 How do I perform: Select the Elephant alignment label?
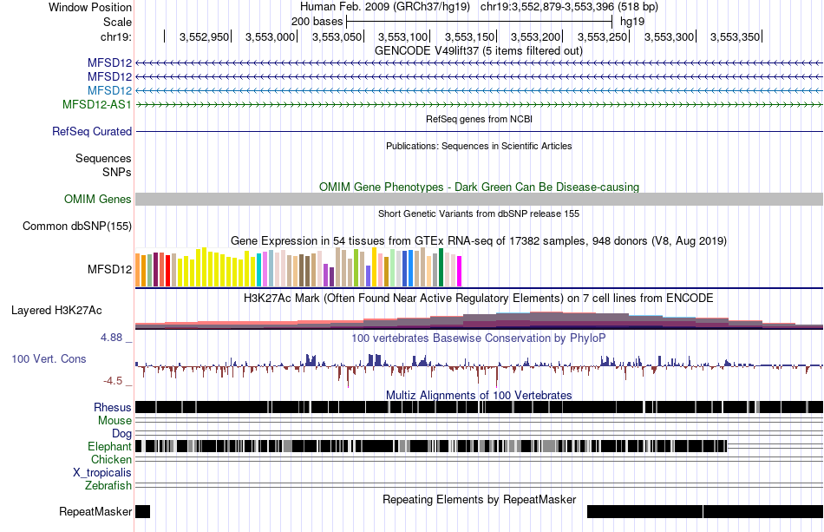pyautogui.click(x=109, y=447)
